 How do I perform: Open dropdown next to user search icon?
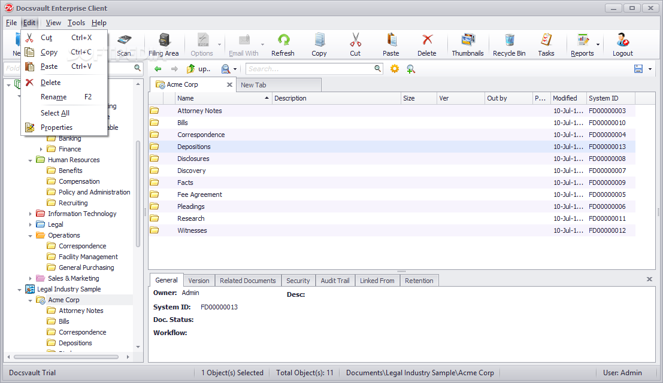tap(235, 69)
